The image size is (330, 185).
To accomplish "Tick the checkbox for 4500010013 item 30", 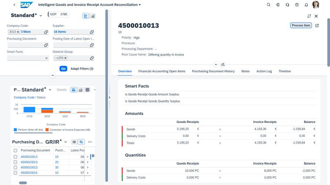I will click(15, 168).
